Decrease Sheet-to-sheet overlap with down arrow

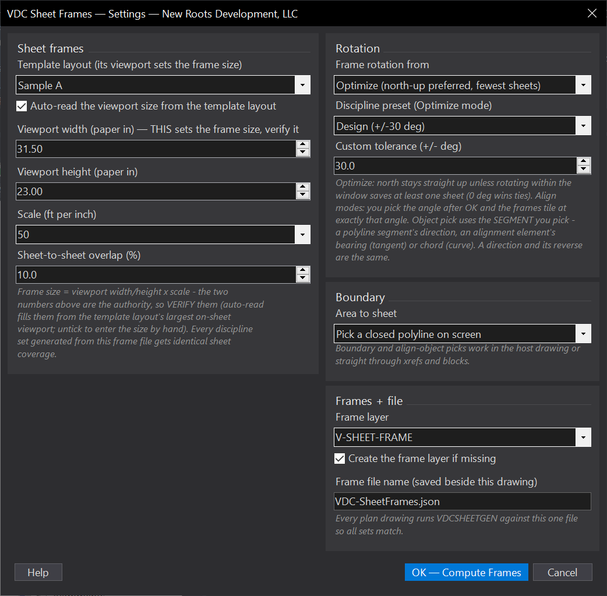click(x=303, y=279)
